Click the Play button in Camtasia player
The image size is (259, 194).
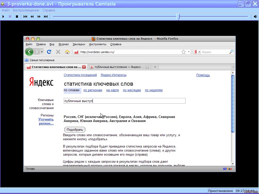click(x=3, y=17)
